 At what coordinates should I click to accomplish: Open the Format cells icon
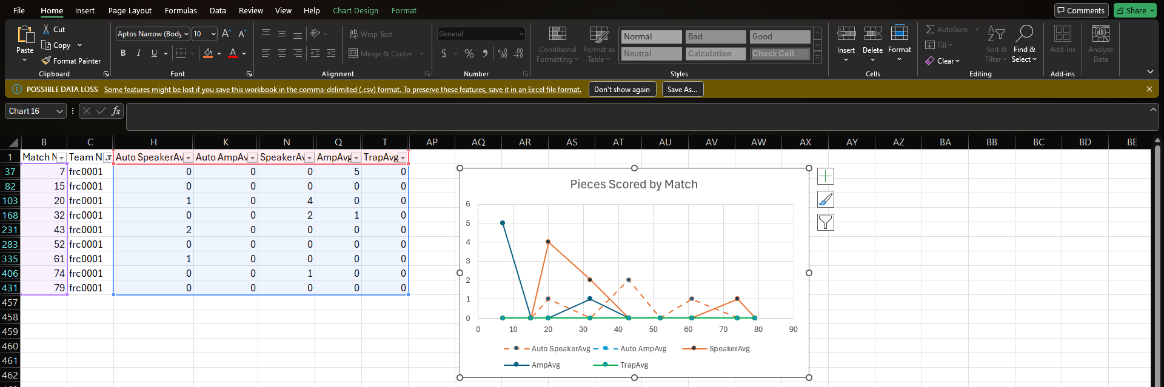[x=900, y=33]
